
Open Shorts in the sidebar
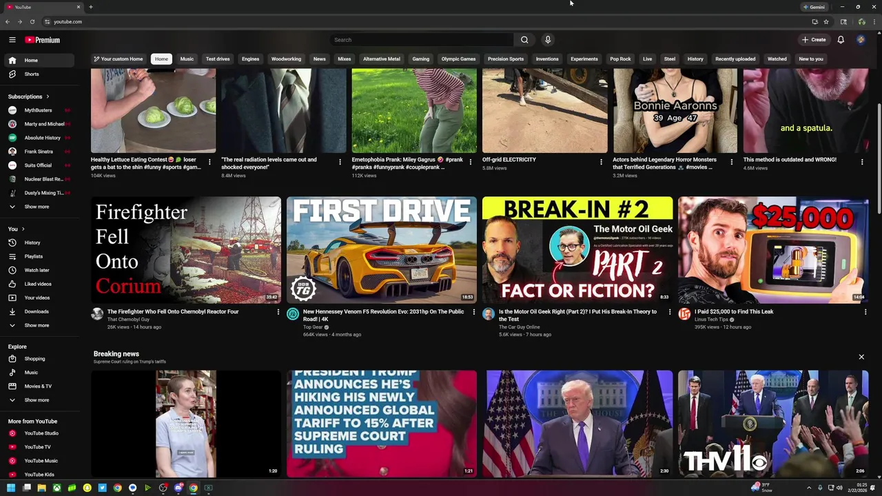click(39, 74)
